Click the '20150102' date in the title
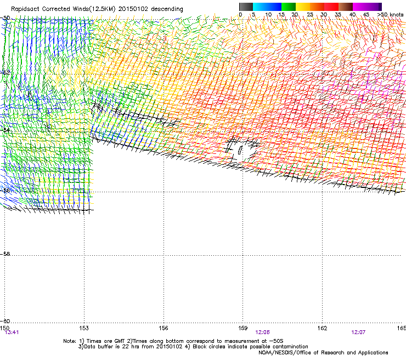The width and height of the screenshot is (406, 356). (133, 9)
